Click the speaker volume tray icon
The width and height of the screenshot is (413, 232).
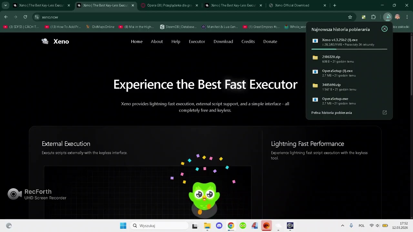(378, 226)
